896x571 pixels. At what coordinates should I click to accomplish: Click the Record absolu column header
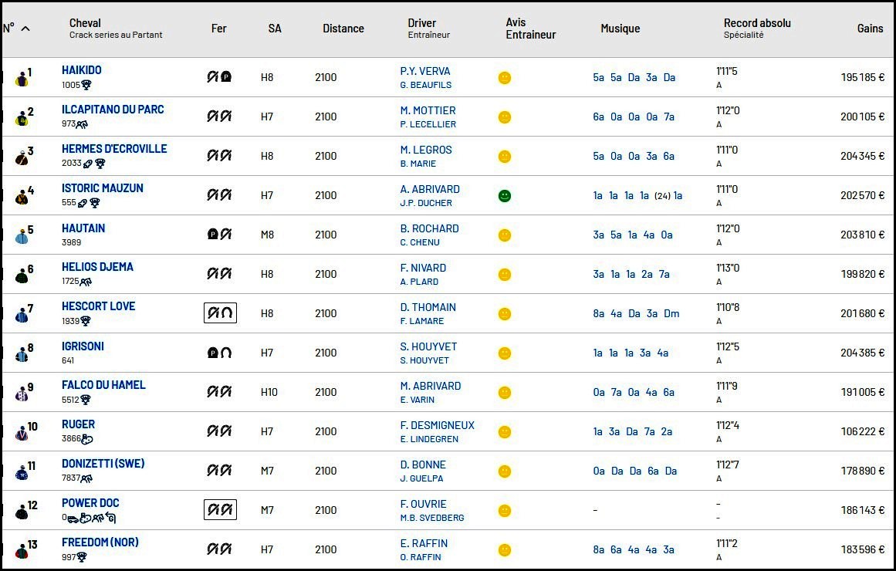tap(757, 23)
